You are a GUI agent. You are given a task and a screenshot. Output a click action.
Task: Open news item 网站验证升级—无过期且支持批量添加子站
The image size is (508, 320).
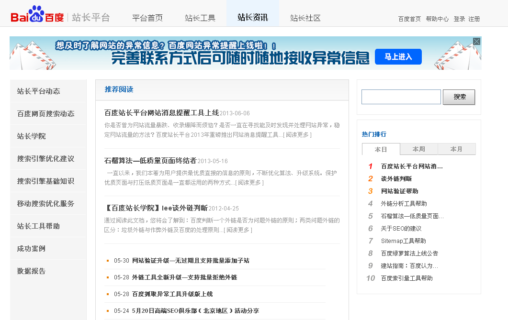(191, 261)
